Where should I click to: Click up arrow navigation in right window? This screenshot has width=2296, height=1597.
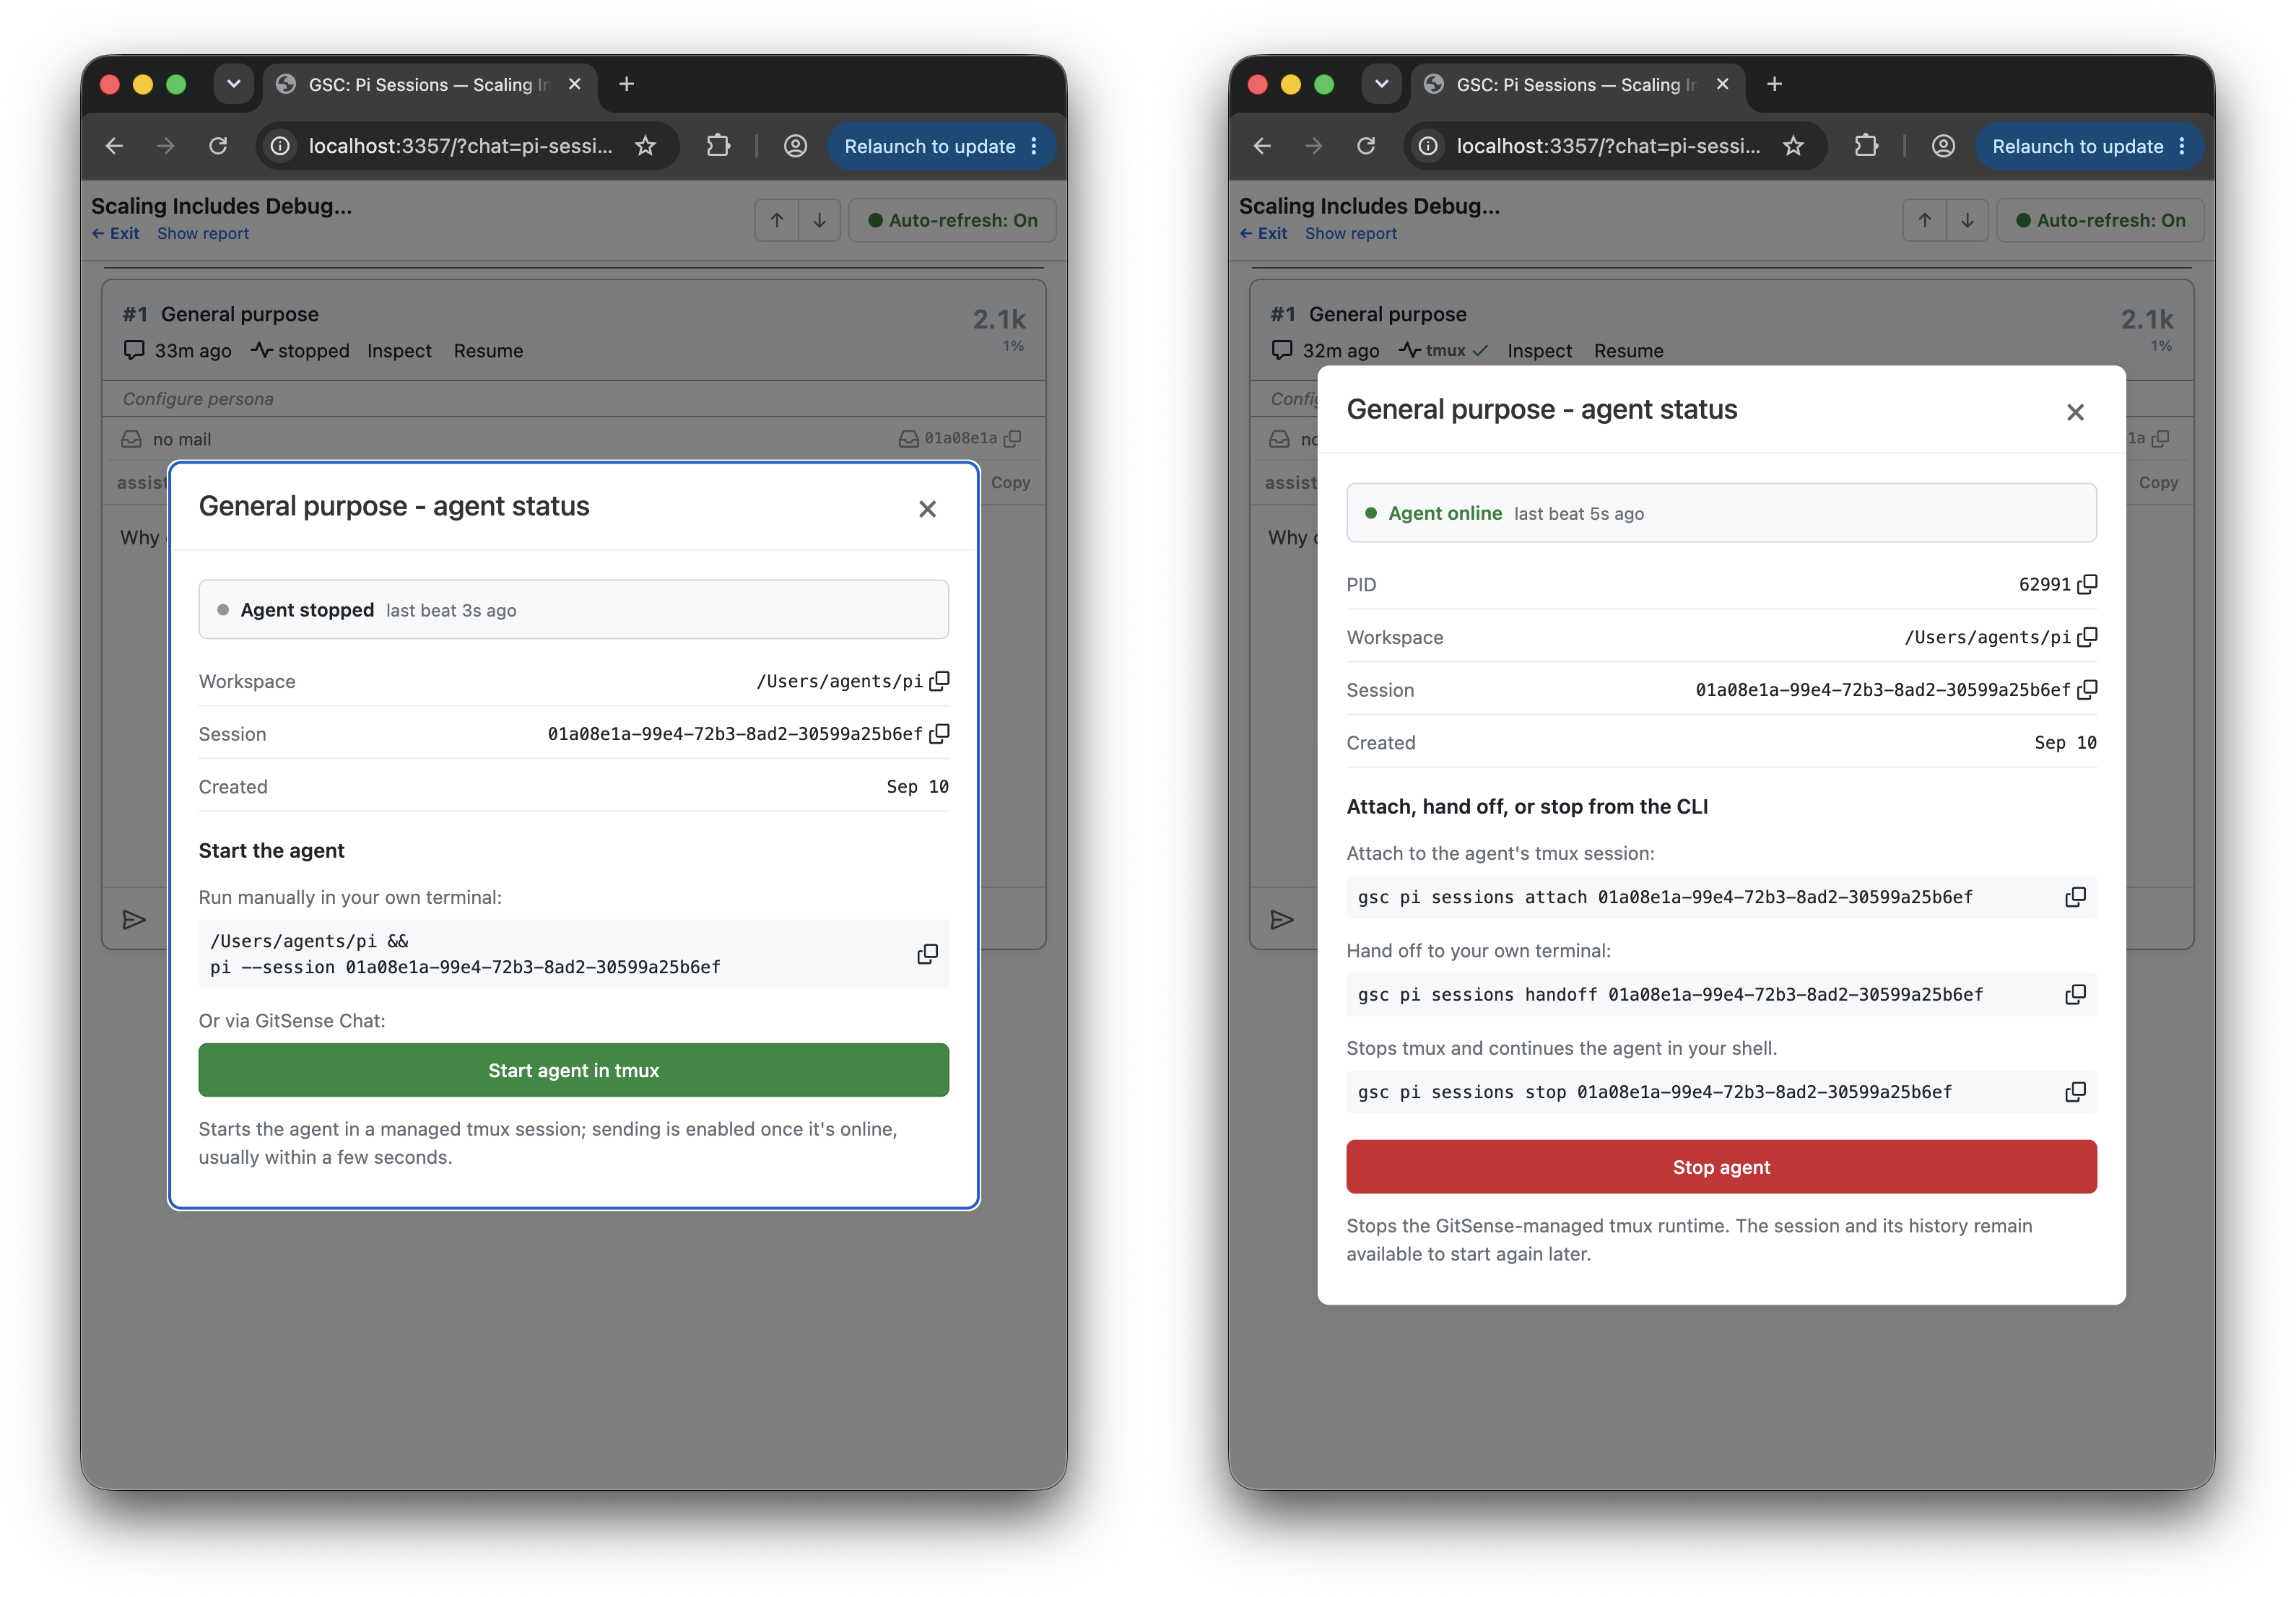tap(1925, 220)
